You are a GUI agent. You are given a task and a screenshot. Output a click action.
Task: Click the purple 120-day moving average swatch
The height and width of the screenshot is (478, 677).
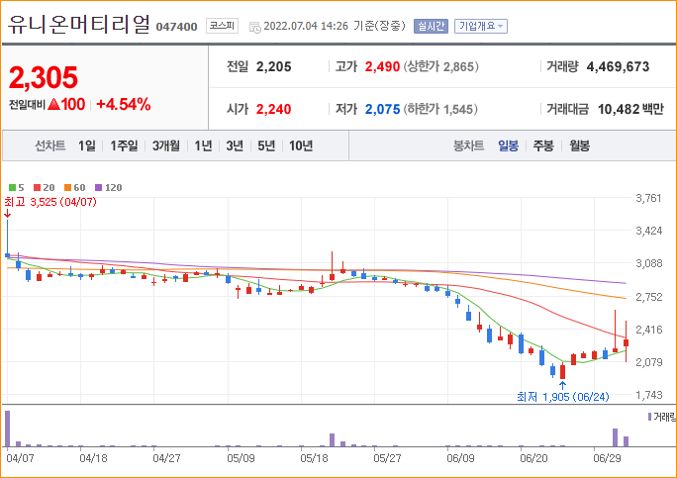click(x=98, y=187)
